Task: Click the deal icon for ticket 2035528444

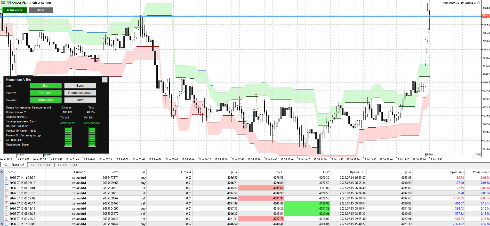Action: pyautogui.click(x=7, y=224)
